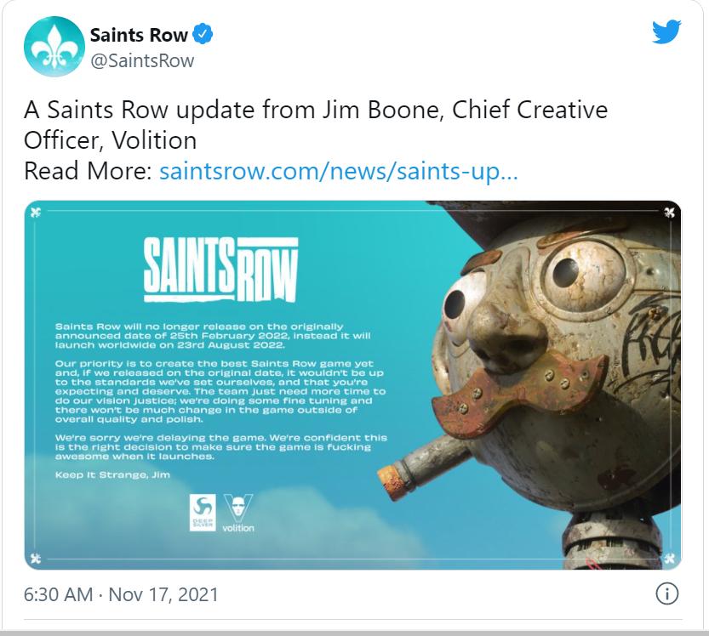Open the Saints Row display name
Image resolution: width=709 pixels, height=636 pixels.
click(x=139, y=35)
